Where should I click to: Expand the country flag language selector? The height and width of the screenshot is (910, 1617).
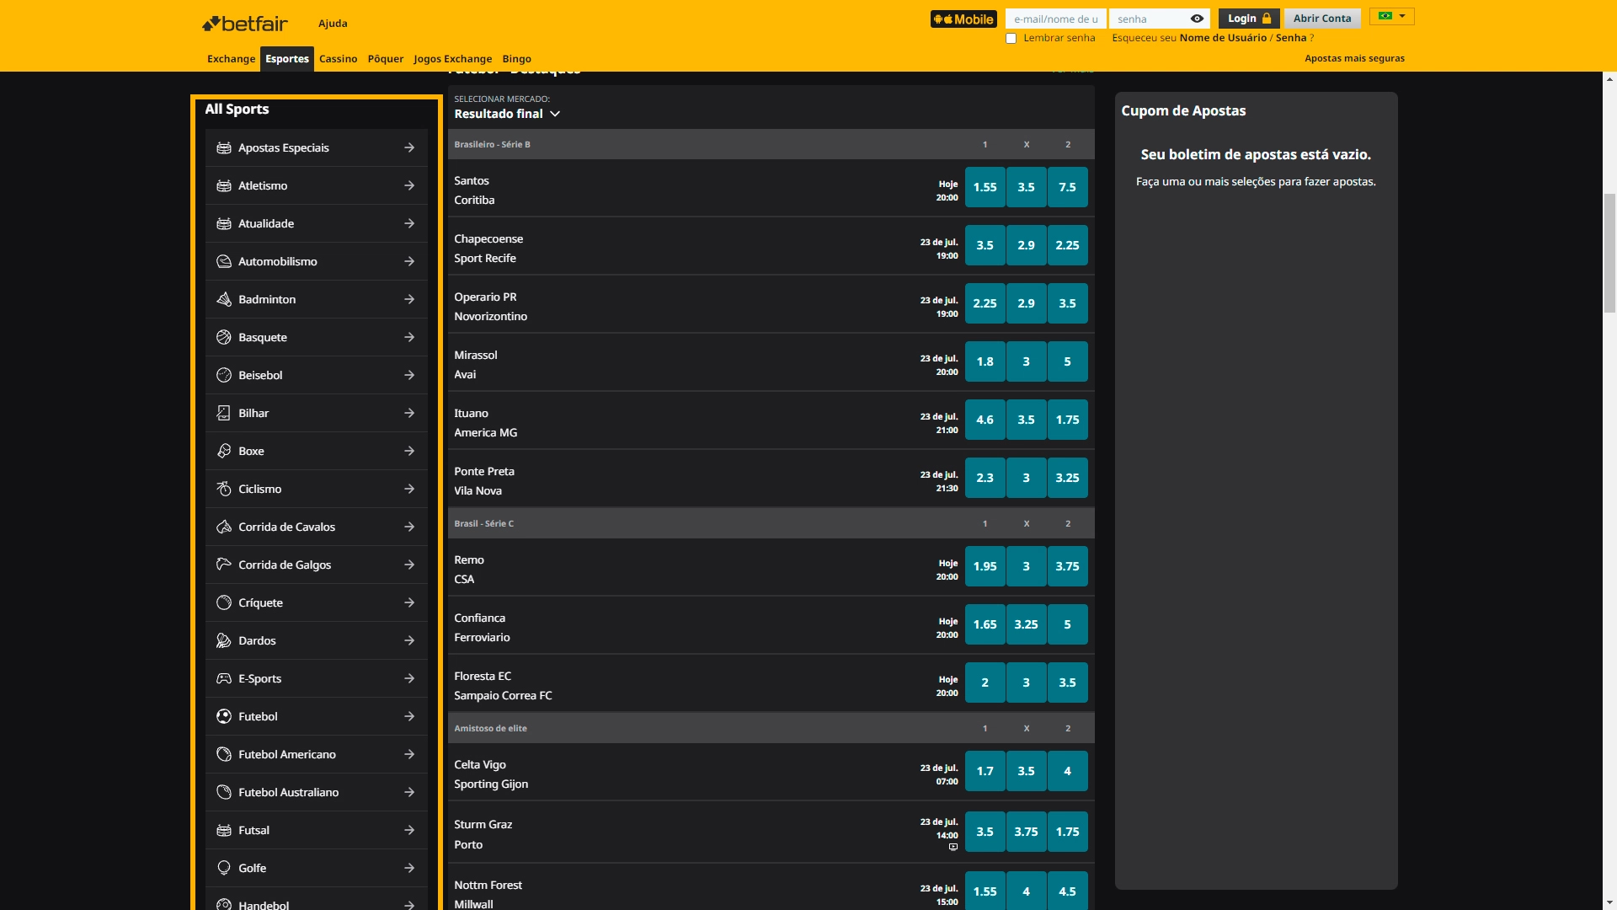[x=1390, y=15]
